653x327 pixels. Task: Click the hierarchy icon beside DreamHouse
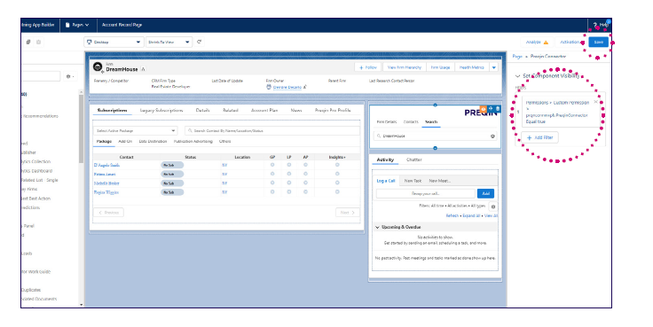pos(143,69)
